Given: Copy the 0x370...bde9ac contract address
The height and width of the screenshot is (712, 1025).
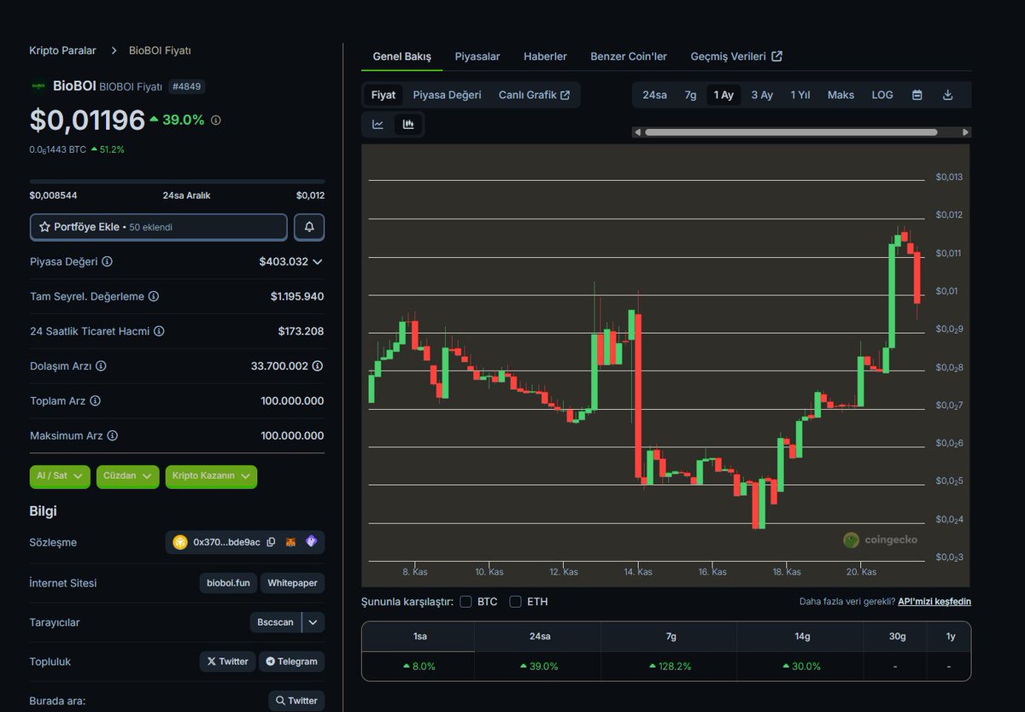Looking at the screenshot, I should [x=271, y=541].
